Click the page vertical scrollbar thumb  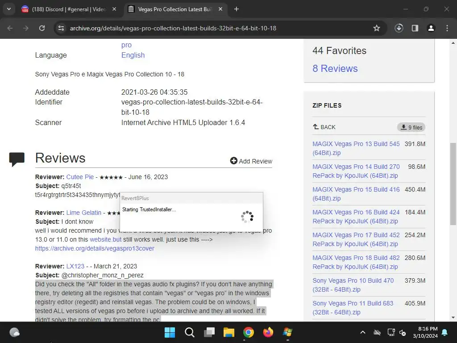(x=453, y=184)
